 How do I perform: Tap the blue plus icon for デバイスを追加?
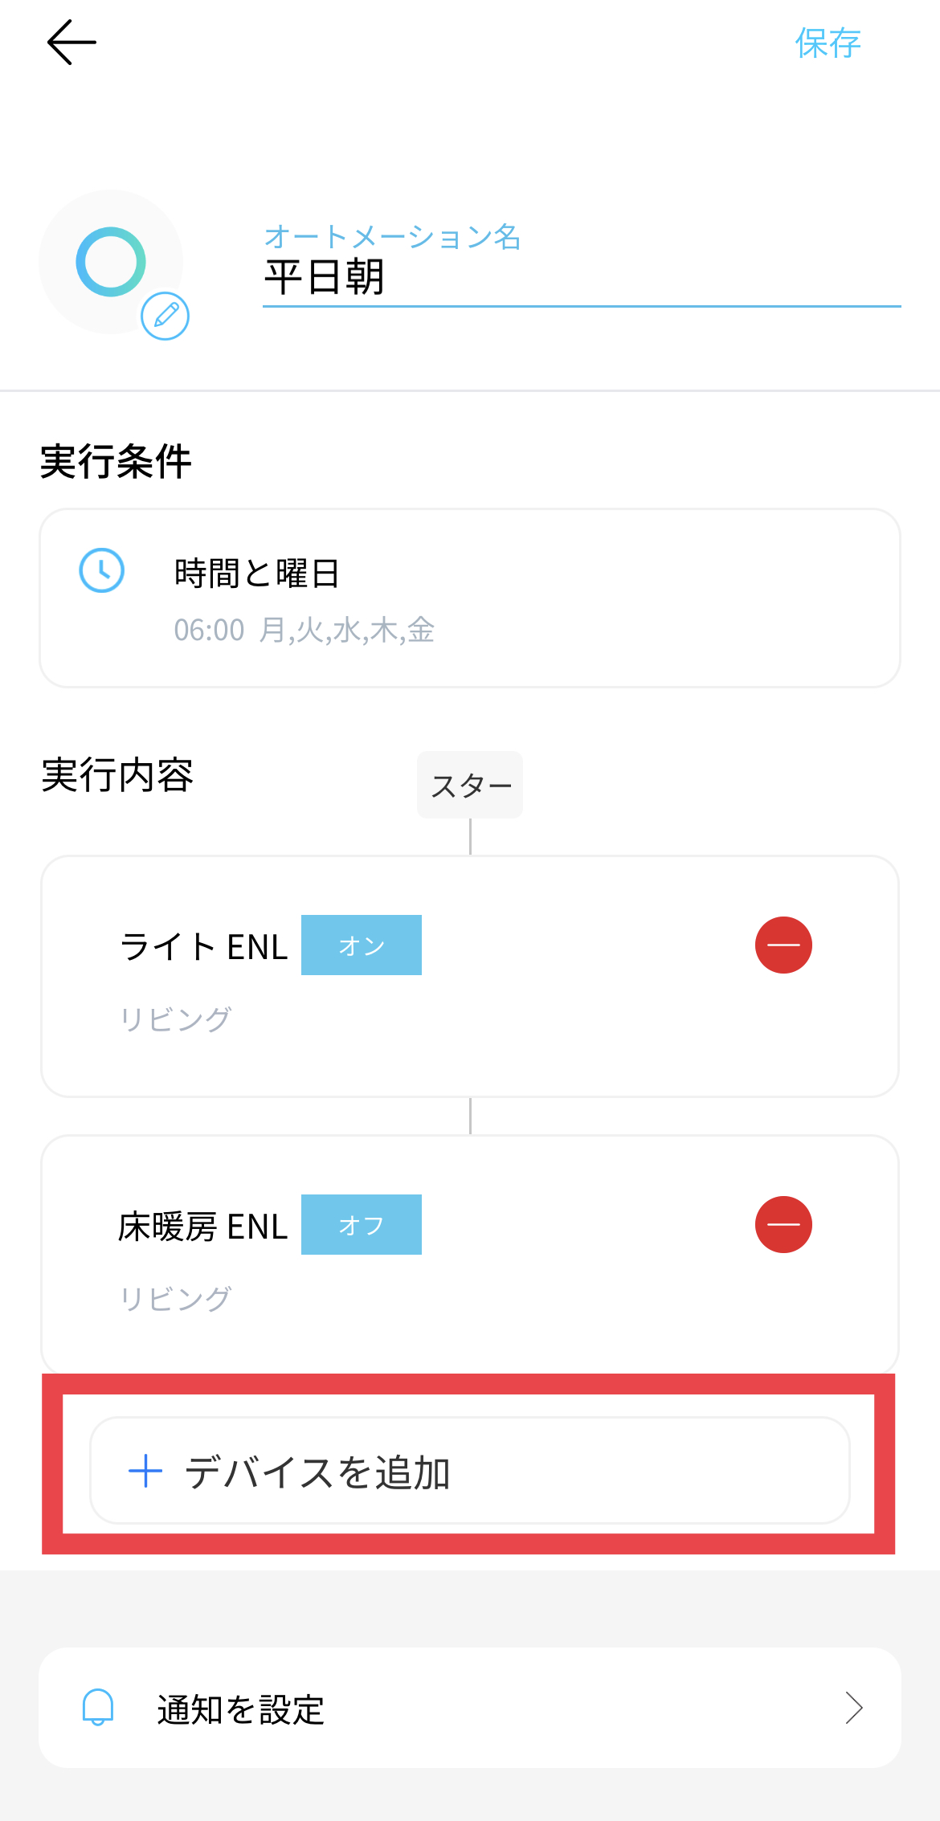click(x=145, y=1471)
